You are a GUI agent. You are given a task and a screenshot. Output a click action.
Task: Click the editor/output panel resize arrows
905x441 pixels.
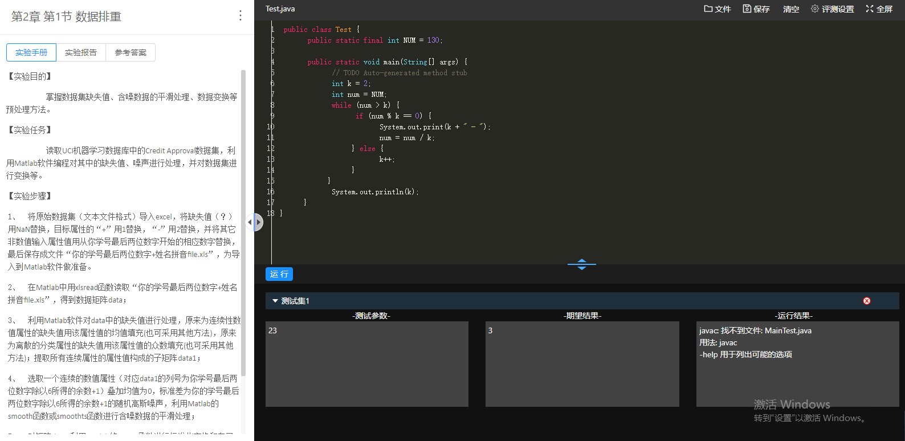click(581, 264)
